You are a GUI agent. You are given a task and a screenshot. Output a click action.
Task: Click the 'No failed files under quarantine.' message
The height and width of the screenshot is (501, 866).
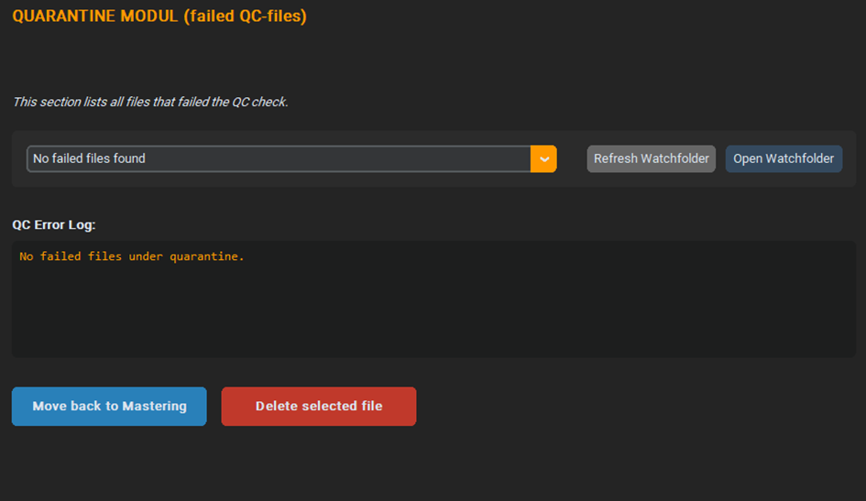click(131, 256)
